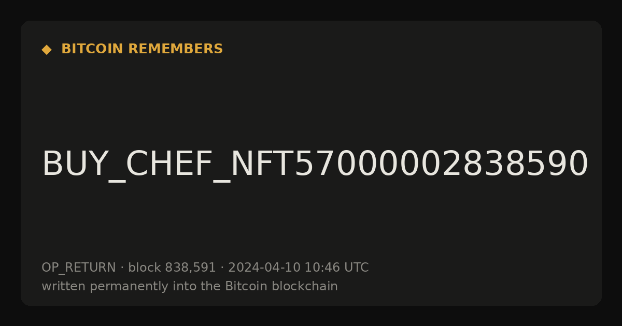Click the date 2024-04-10
The width and height of the screenshot is (622, 326).
(x=264, y=268)
